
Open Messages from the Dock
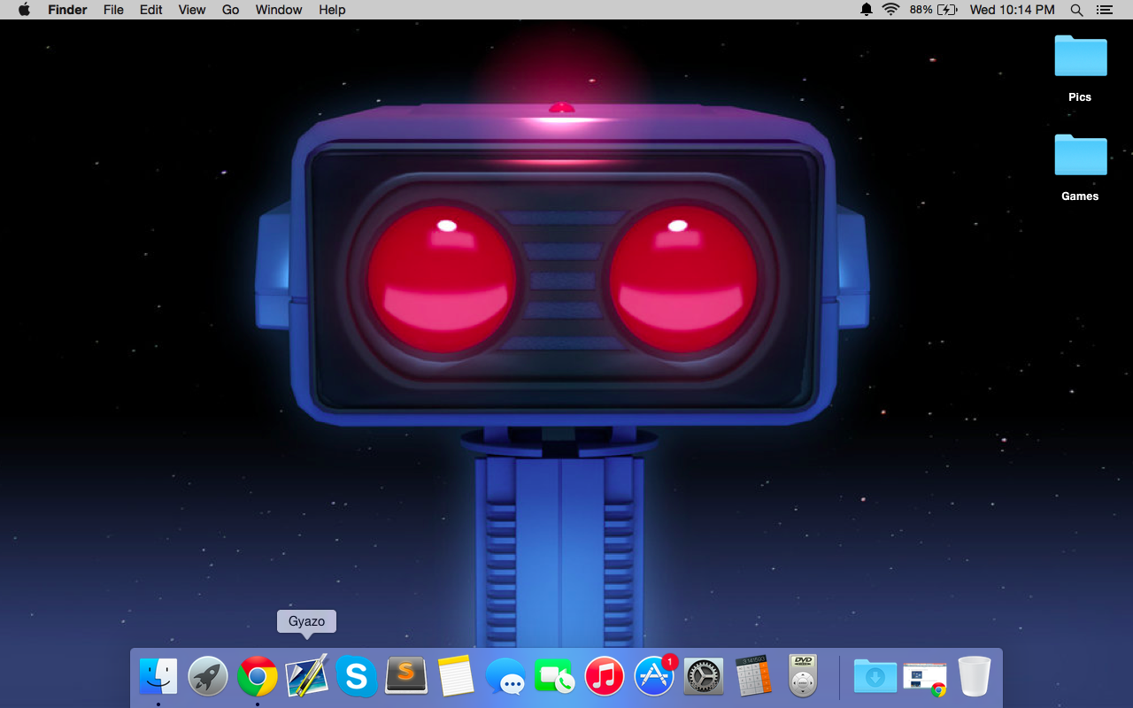tap(505, 677)
